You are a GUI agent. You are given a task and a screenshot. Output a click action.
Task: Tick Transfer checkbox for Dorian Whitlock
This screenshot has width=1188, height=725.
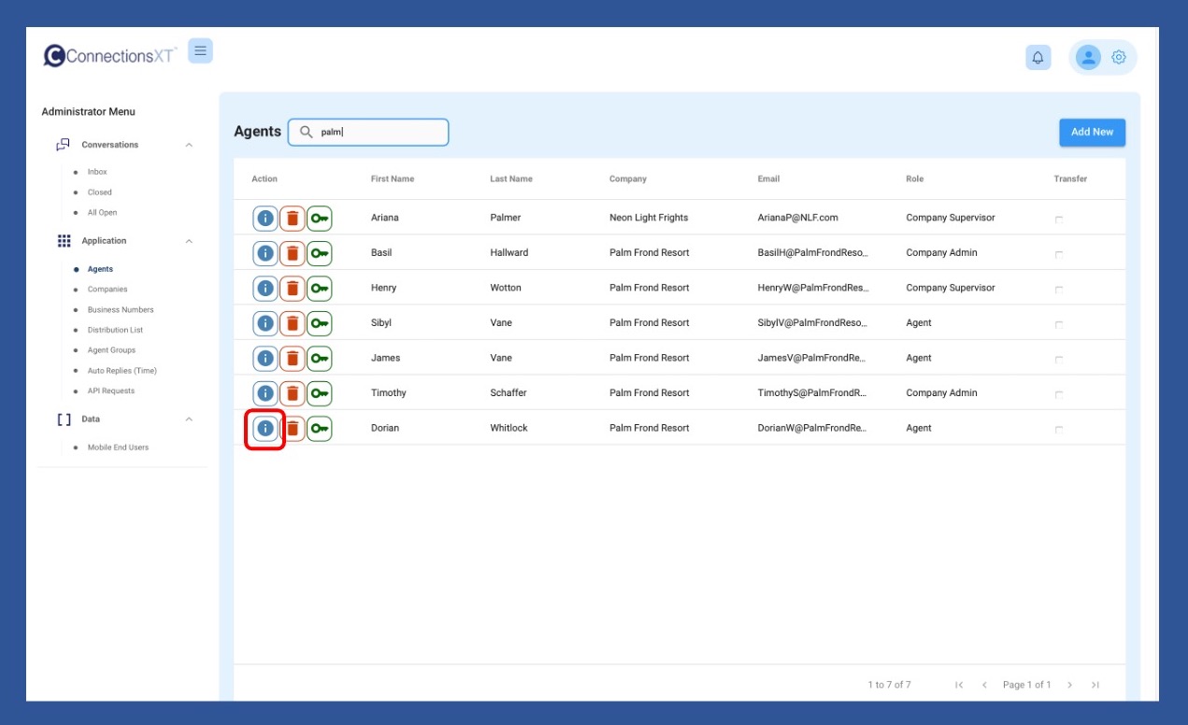pyautogui.click(x=1059, y=429)
